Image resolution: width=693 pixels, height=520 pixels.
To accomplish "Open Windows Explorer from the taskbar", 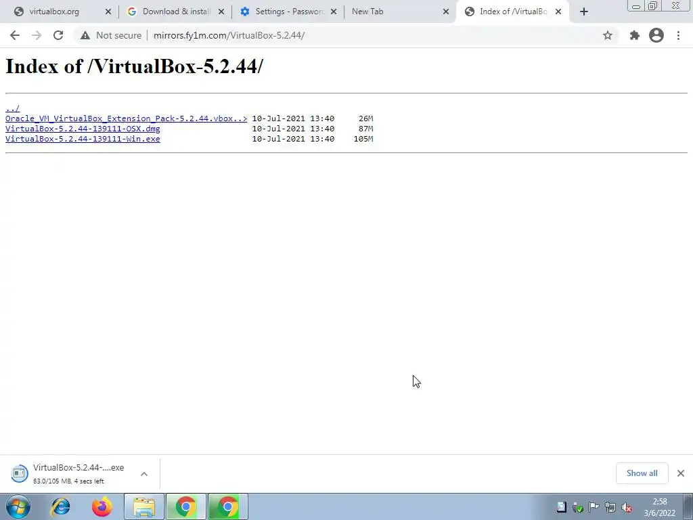I will tap(144, 506).
